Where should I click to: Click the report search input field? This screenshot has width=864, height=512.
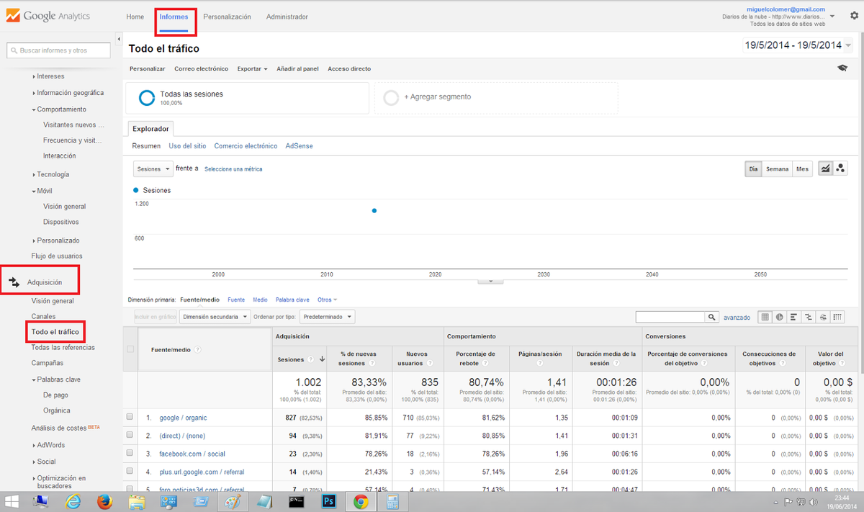tap(58, 50)
